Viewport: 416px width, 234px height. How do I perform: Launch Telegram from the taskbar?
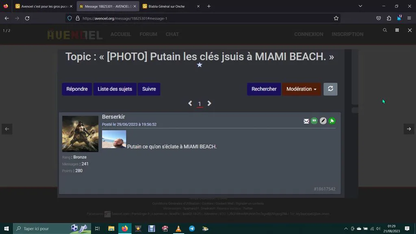pos(192,228)
